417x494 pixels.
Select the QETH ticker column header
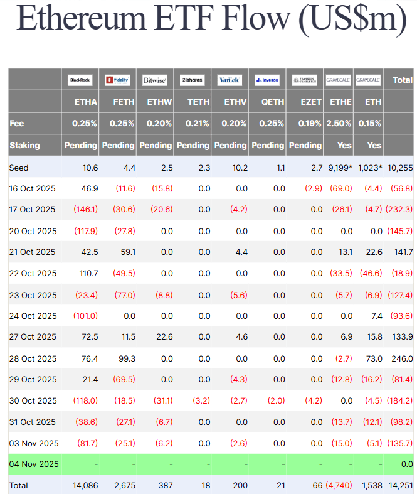[x=273, y=102]
